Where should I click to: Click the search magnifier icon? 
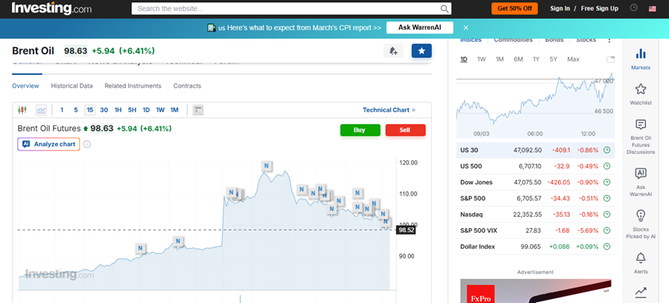tap(445, 9)
